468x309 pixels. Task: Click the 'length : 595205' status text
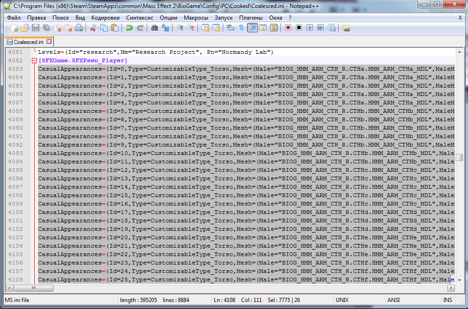(138, 300)
